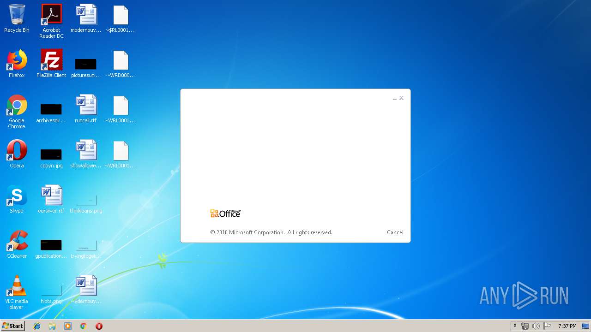Select the ~$dernbuy Word temp file
The width and height of the screenshot is (591, 332).
click(86, 290)
